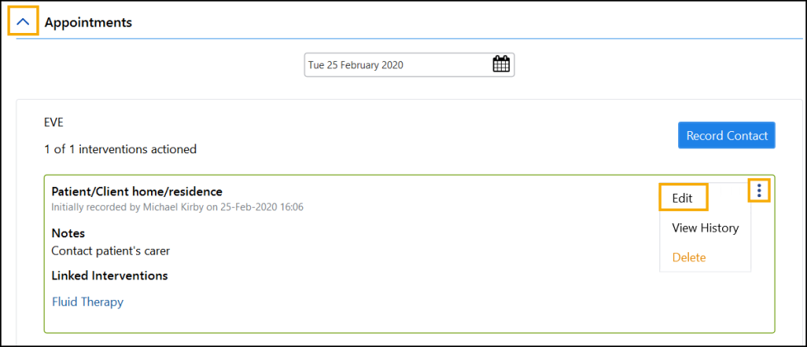The height and width of the screenshot is (347, 807).
Task: Click the 'Contact patient's carer' note text
Action: tap(111, 251)
